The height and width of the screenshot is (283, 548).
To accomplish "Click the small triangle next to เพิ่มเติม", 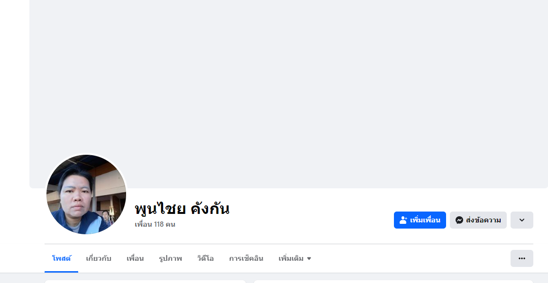I will [x=309, y=259].
